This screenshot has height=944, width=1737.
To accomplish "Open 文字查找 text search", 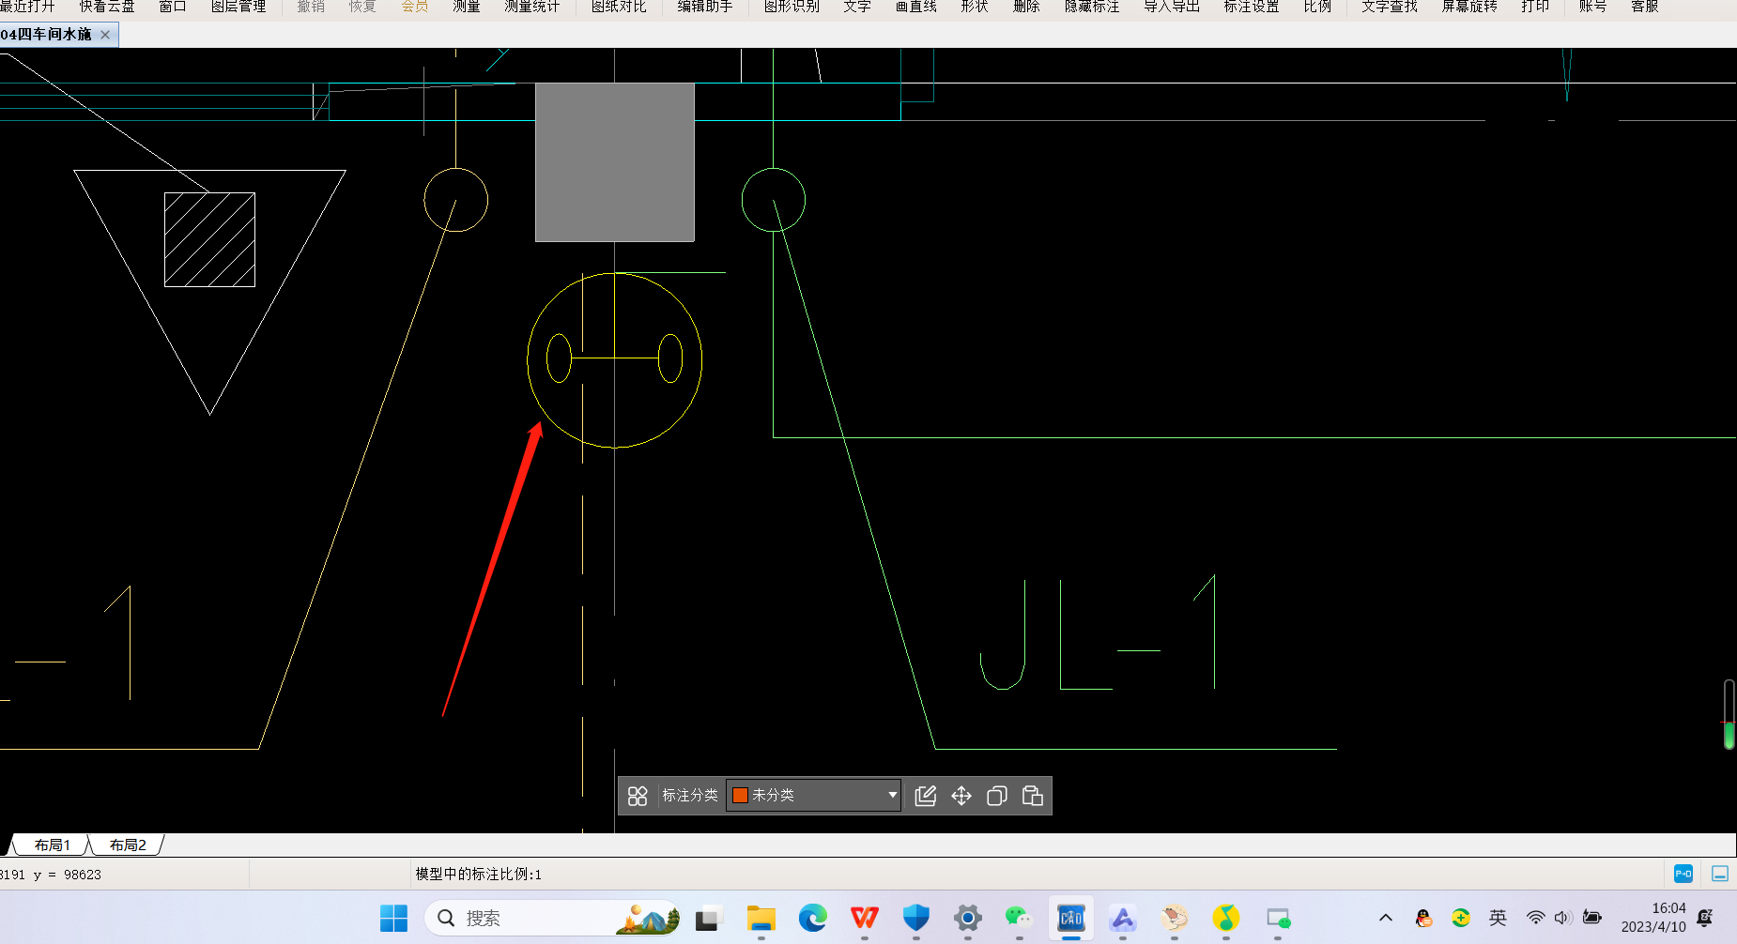I will tap(1390, 7).
